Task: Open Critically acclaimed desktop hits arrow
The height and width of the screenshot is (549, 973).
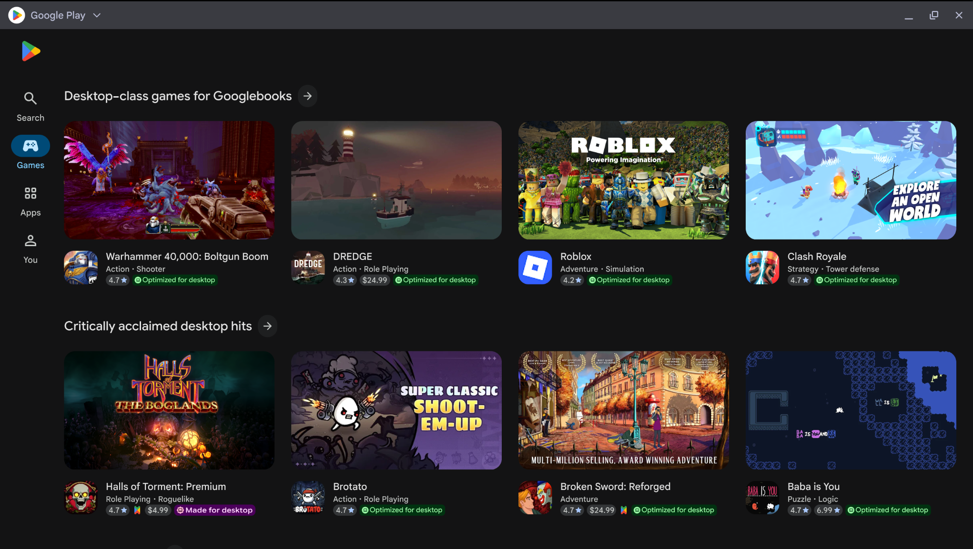Action: pyautogui.click(x=268, y=326)
